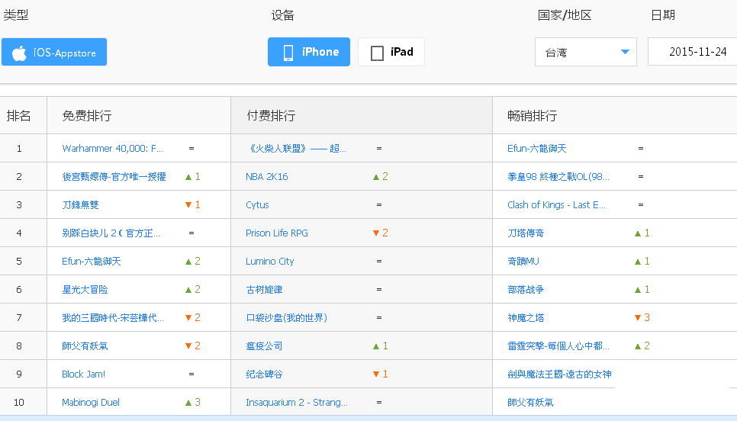Image resolution: width=737 pixels, height=421 pixels.
Task: Open 刀鋒無雙 free ranking link
Action: point(80,205)
